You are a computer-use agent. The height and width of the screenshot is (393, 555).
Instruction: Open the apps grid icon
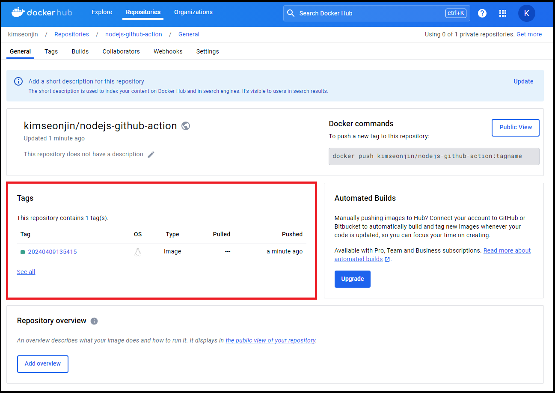503,13
